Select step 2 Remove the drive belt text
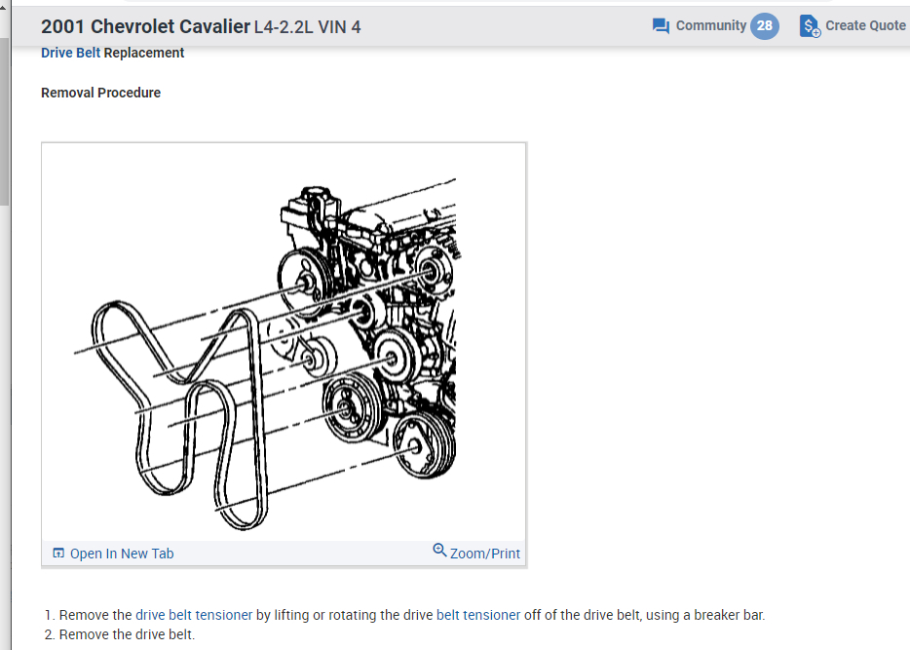 pos(127,634)
